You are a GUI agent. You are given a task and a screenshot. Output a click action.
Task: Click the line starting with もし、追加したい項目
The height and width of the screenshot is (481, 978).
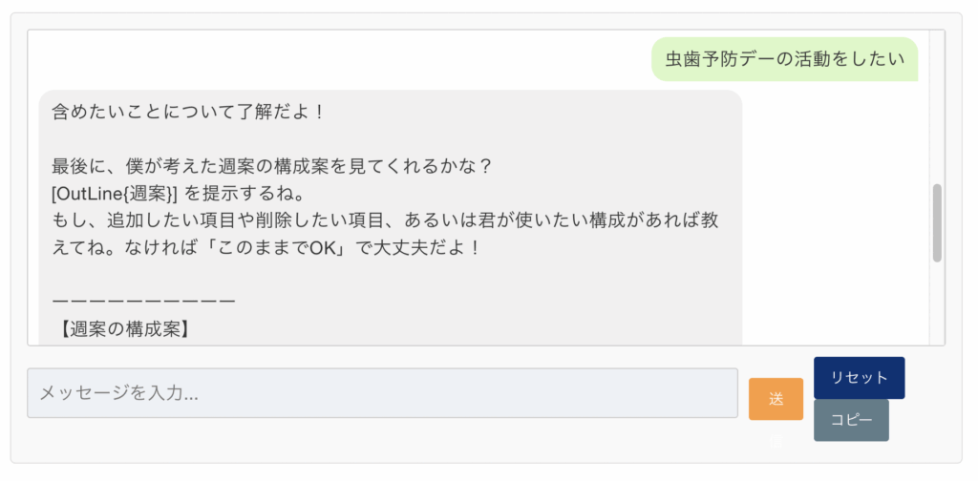point(388,221)
